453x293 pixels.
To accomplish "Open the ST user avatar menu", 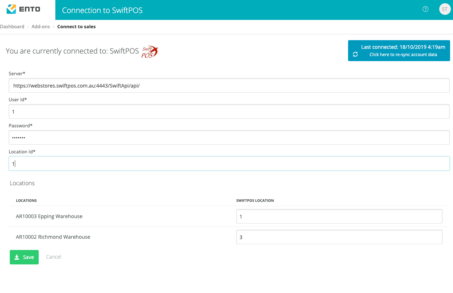I will tap(445, 9).
